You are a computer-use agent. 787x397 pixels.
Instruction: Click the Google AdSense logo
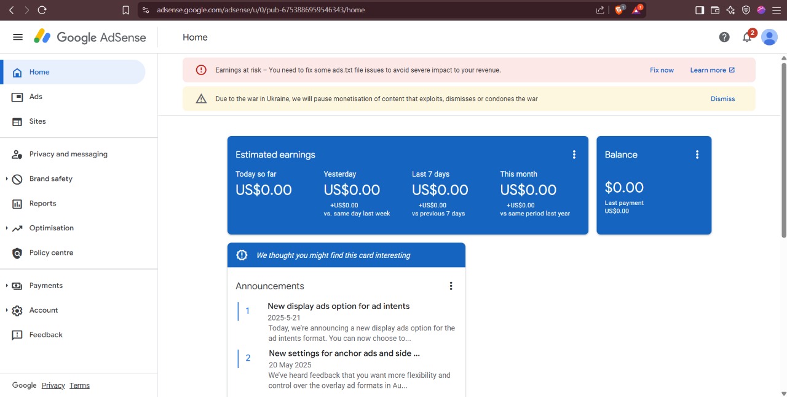(90, 37)
